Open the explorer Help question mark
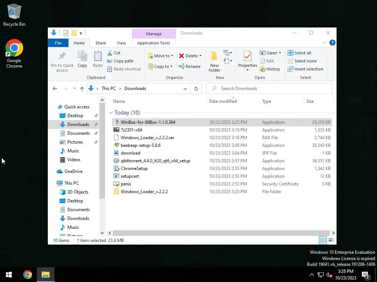Image resolution: width=377 pixels, height=282 pixels. [x=332, y=43]
